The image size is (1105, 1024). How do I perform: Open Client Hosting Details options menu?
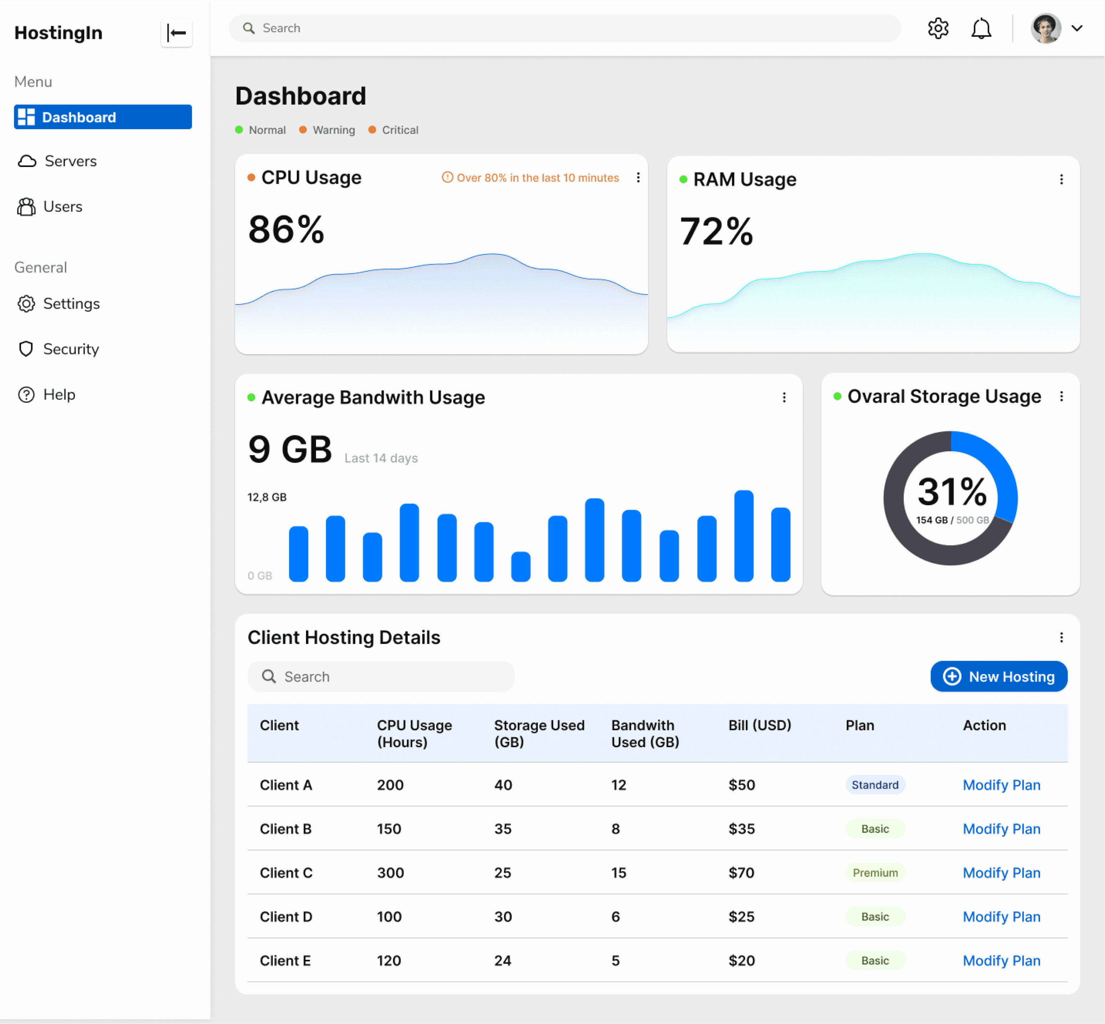(1061, 637)
